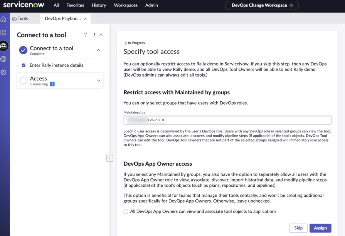
Task: Select the Tools briefcase sidebar icon
Action: (3, 46)
